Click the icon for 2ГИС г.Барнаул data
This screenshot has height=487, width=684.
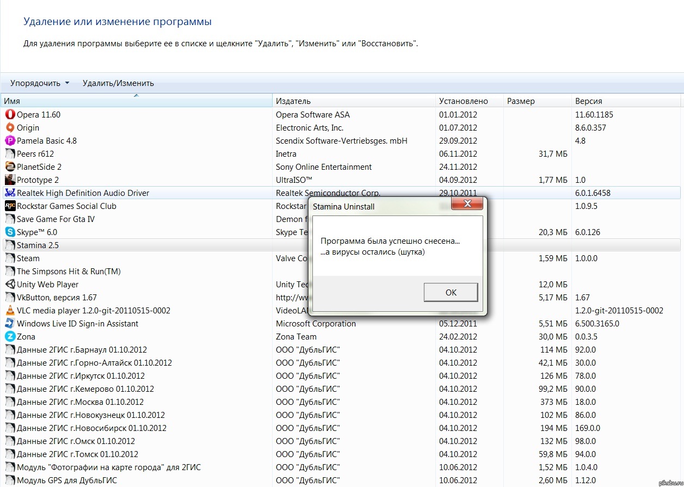(10, 349)
